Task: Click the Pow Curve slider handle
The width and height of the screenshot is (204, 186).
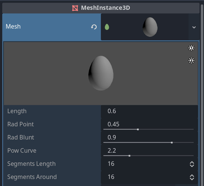Action: [x=129, y=155]
